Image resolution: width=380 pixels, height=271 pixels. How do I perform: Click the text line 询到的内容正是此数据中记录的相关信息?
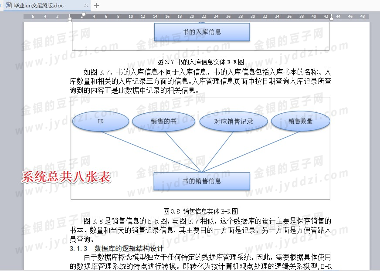[135, 91]
